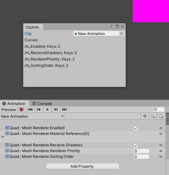Click the Sorting Order value field
The image size is (169, 175).
(142, 157)
